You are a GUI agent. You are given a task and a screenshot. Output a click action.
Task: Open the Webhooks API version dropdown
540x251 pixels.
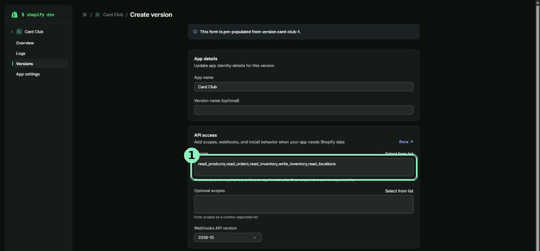click(228, 237)
